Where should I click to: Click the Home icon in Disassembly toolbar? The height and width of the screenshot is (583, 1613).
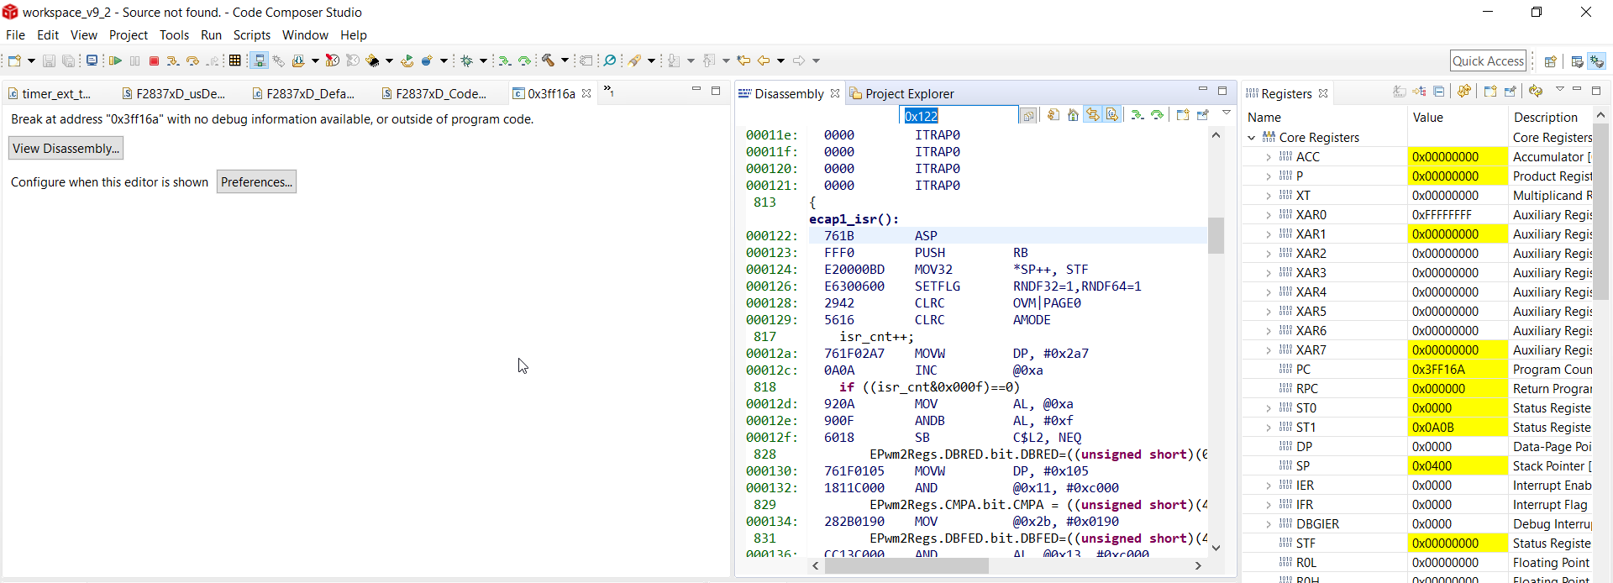1073,115
